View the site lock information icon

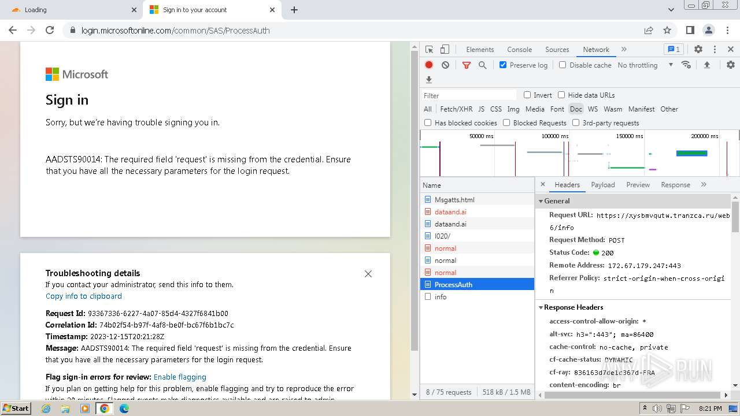[73, 30]
